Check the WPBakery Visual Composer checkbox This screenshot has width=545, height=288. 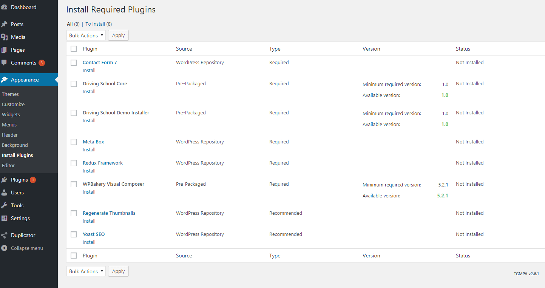[x=74, y=184]
